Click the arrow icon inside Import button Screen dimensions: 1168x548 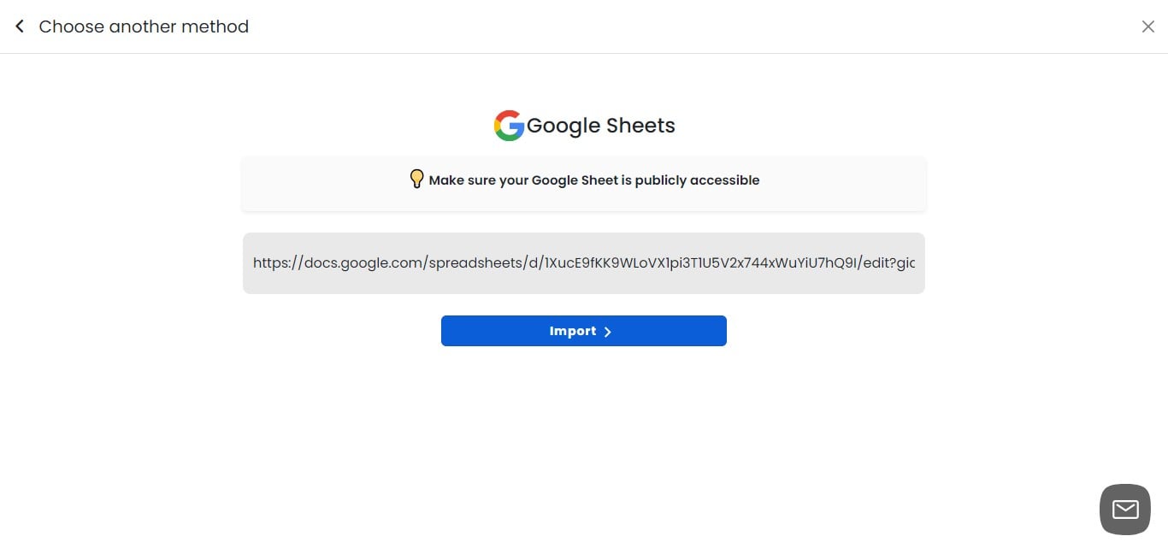[607, 331]
